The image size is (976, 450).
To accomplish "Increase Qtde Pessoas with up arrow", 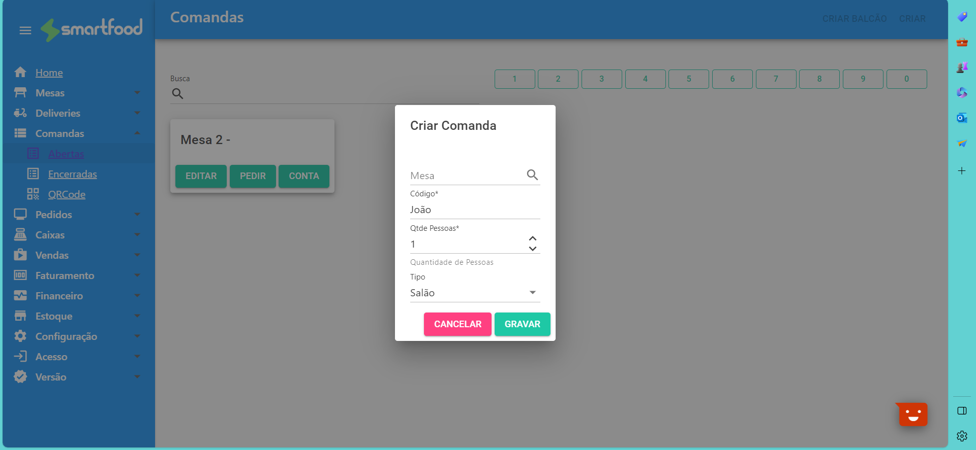I will (x=533, y=238).
